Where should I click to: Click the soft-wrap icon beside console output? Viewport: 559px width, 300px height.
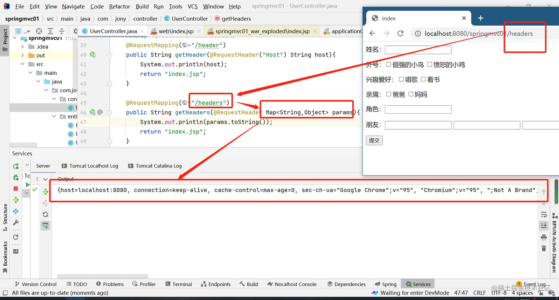[x=543, y=214]
